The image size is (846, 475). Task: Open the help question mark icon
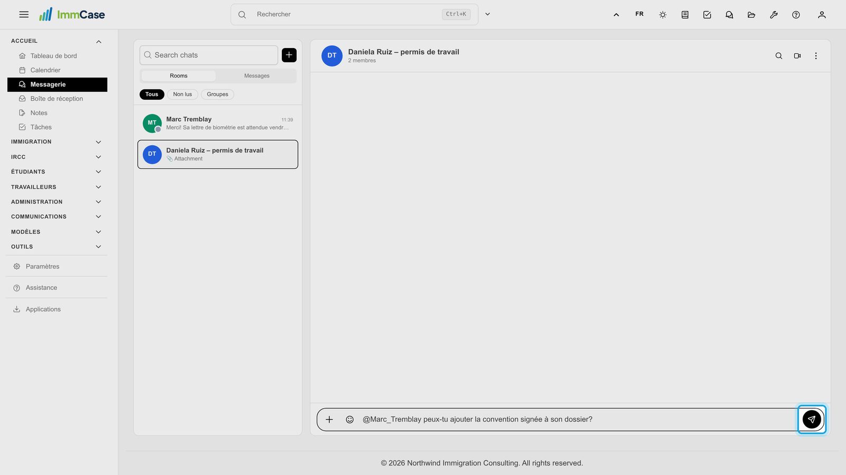pos(796,15)
